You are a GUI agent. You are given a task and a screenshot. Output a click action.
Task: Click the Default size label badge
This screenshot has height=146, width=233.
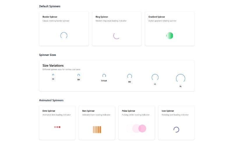click(104, 81)
